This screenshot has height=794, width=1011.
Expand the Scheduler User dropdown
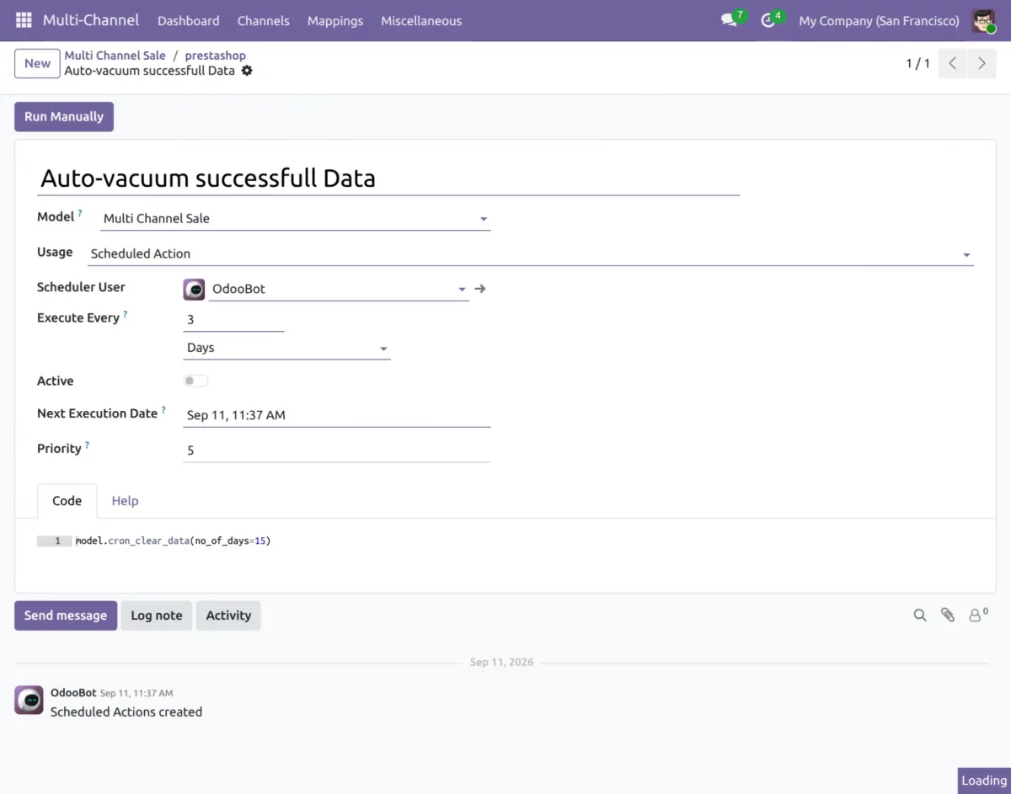(x=463, y=289)
